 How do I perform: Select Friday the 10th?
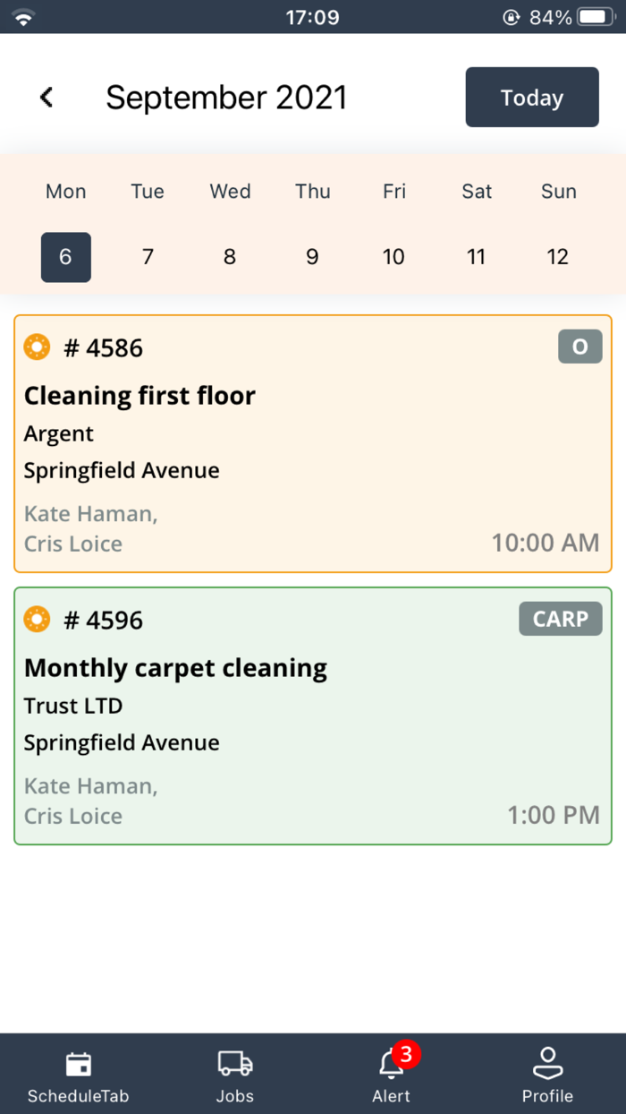click(393, 257)
